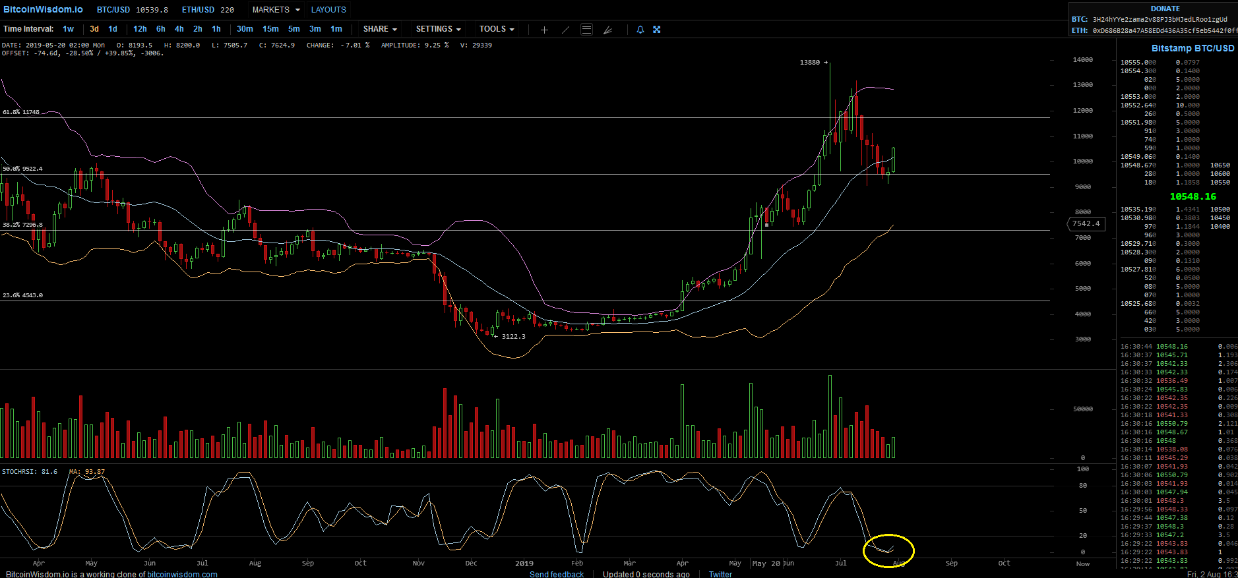Click the price alert bell icon
1238x578 pixels.
[x=640, y=30]
